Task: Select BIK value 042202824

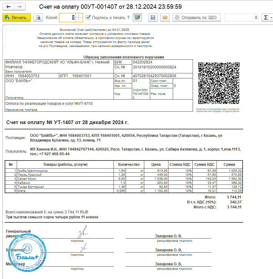Action: (x=142, y=62)
